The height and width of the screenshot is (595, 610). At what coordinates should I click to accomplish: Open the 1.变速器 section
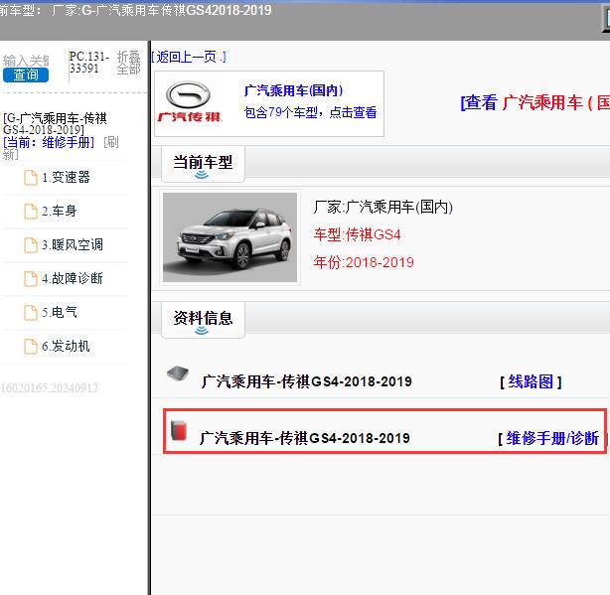coord(66,178)
